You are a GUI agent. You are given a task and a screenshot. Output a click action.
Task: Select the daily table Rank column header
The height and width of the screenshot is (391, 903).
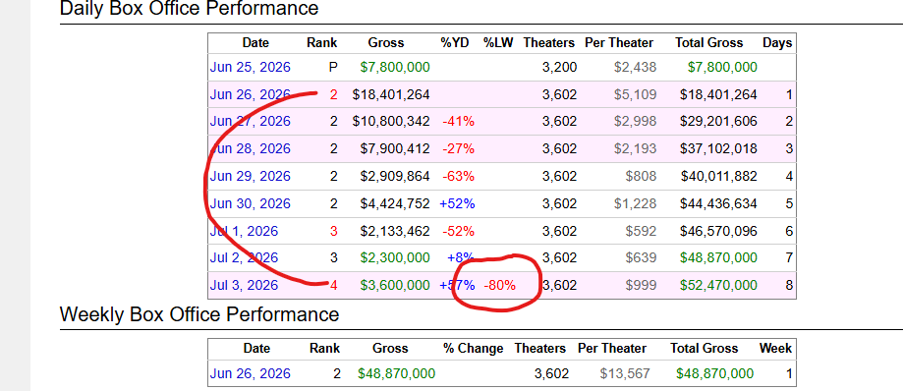[x=322, y=42]
